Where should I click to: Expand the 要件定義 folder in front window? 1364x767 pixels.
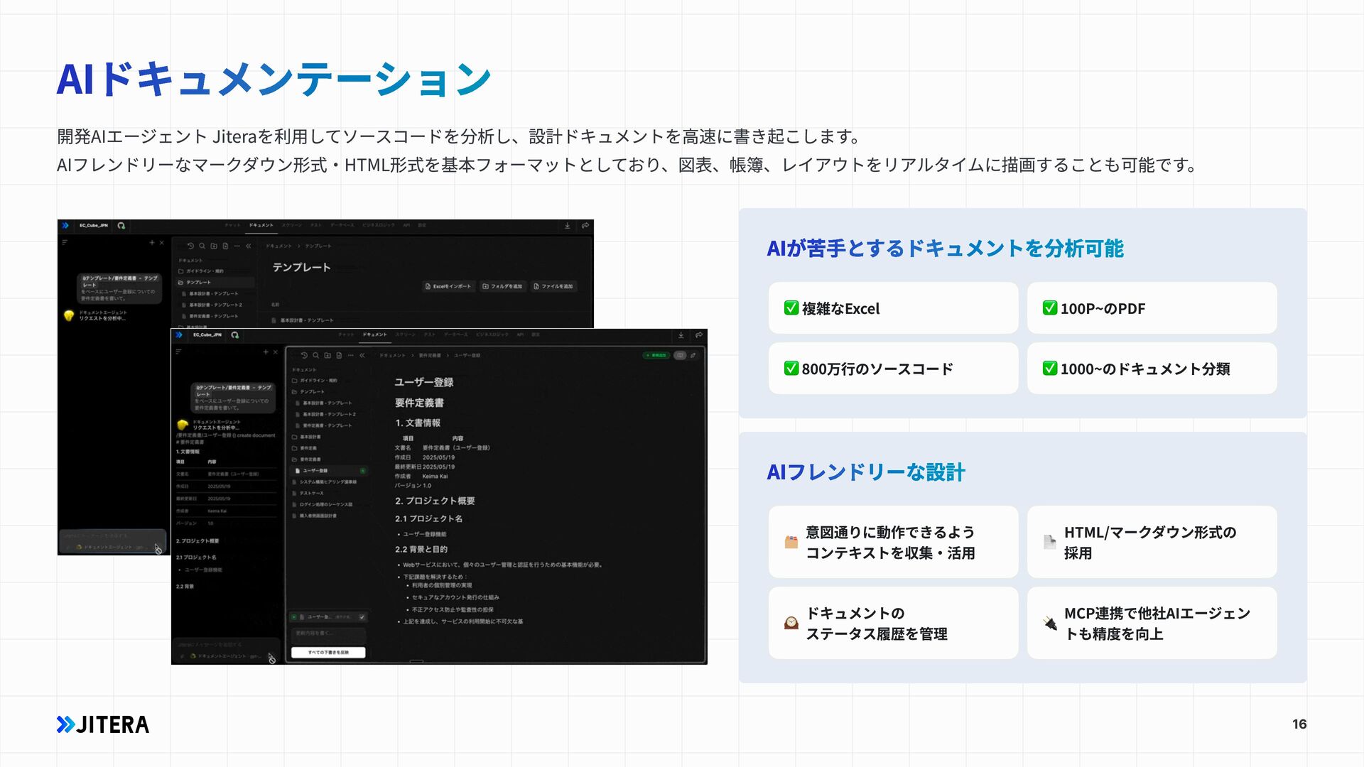(305, 448)
